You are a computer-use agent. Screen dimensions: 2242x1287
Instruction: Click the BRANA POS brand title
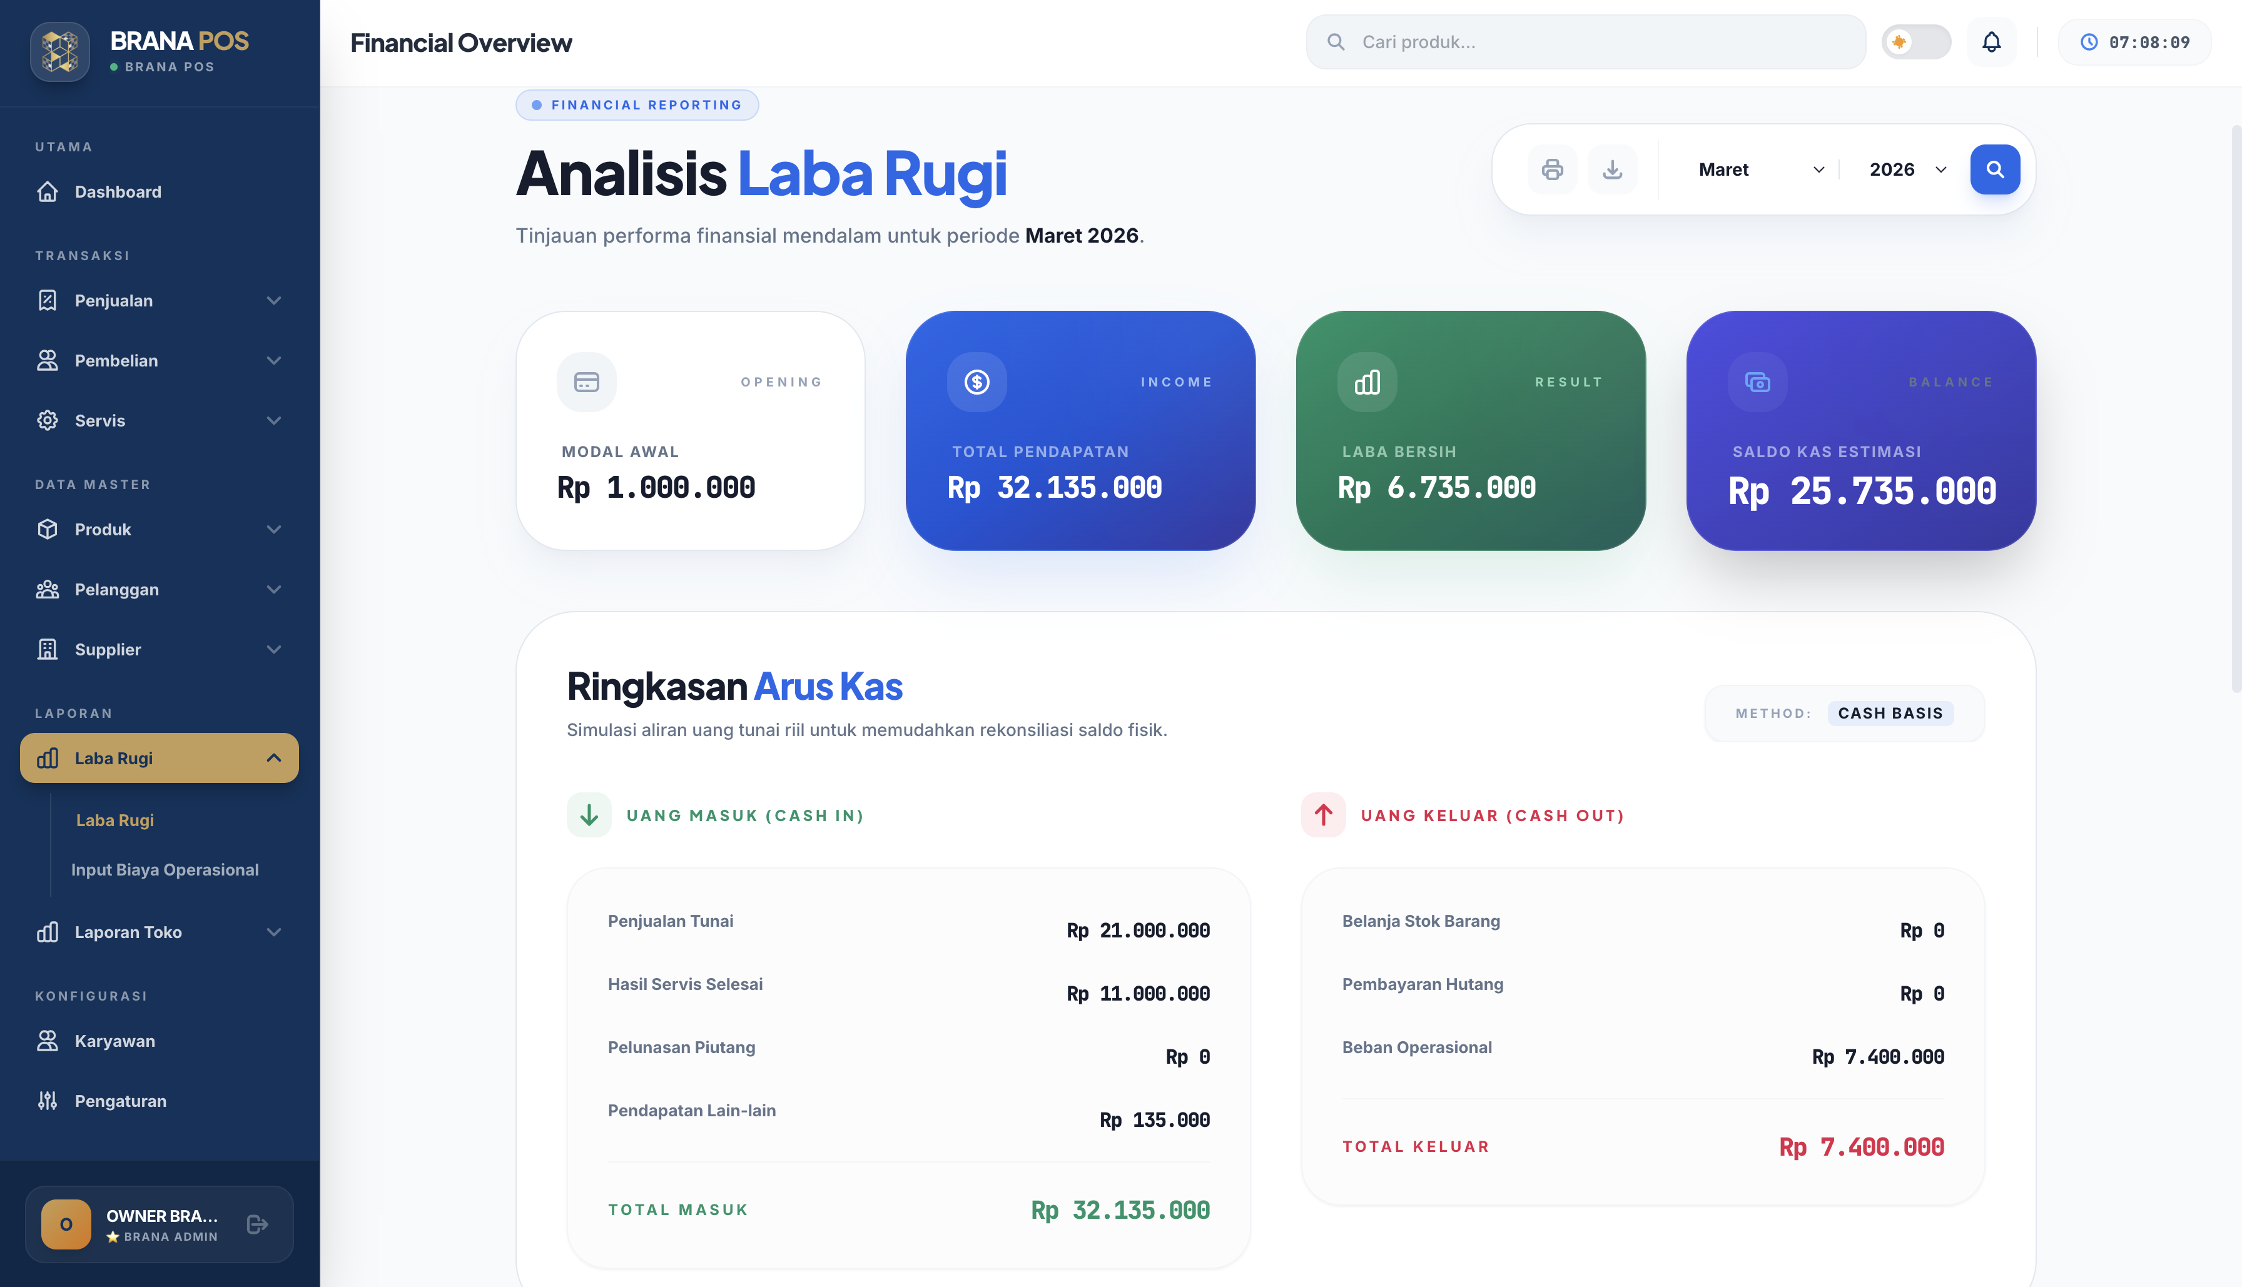pos(180,41)
